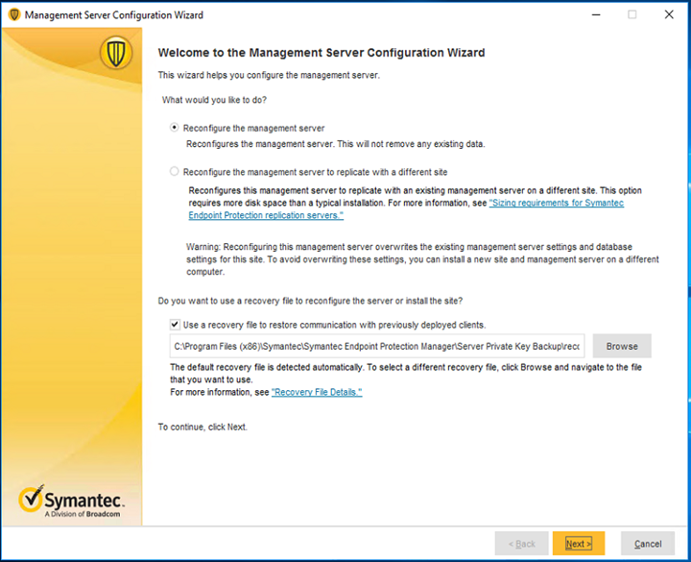Screen dimensions: 691x562
Task: Click the Warning paragraph about overwriting settings
Action: 422,259
